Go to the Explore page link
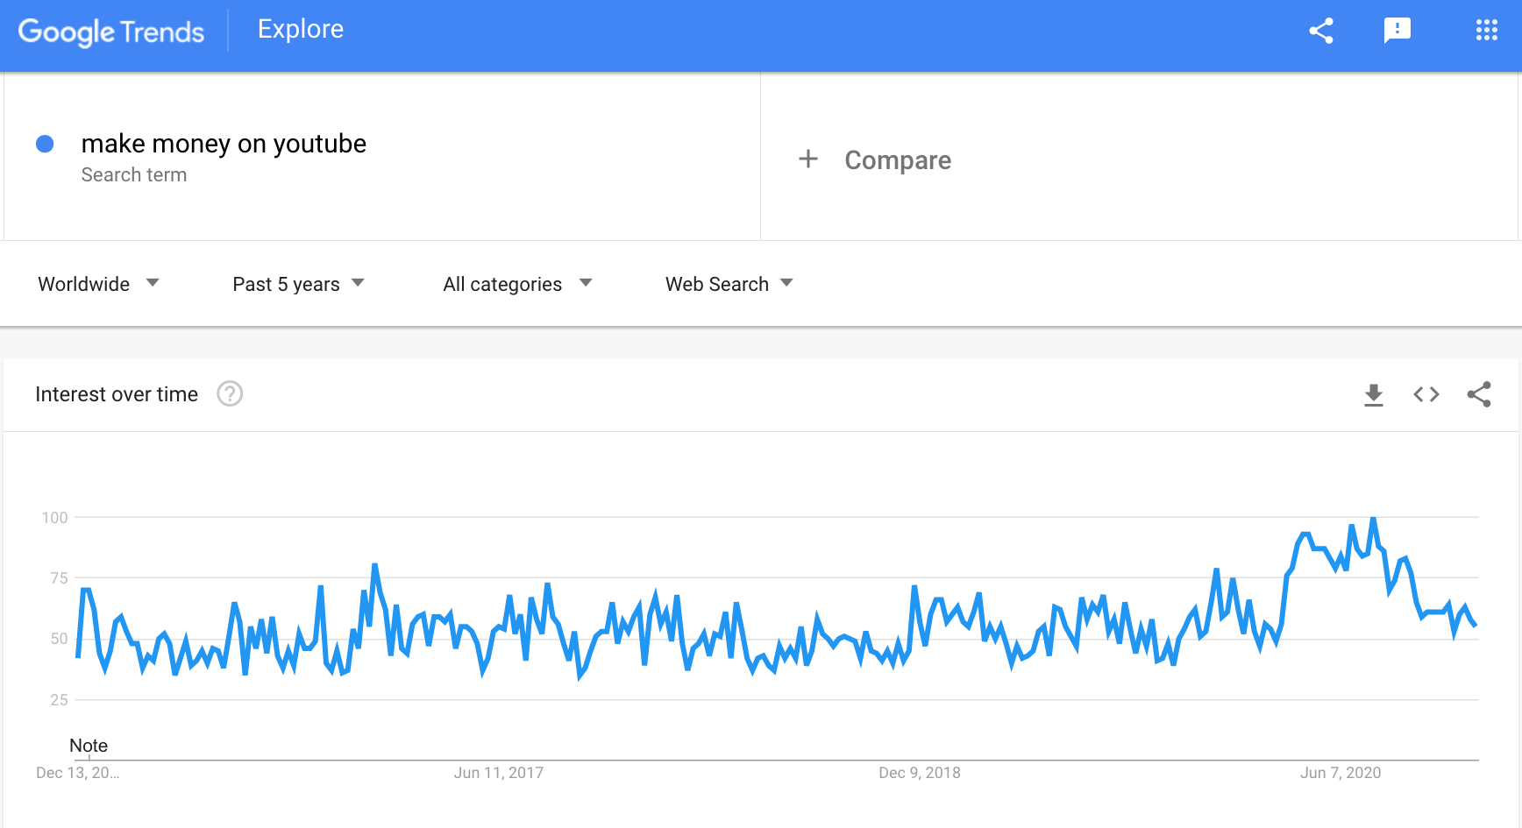1522x828 pixels. (301, 30)
